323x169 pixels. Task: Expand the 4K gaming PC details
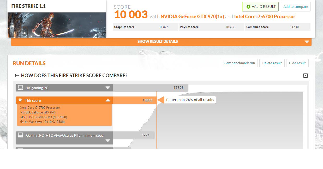108,88
